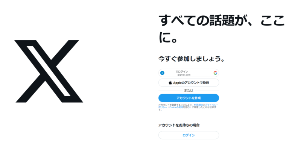Click the すべての話題が、ここに。 headline

click(221, 29)
